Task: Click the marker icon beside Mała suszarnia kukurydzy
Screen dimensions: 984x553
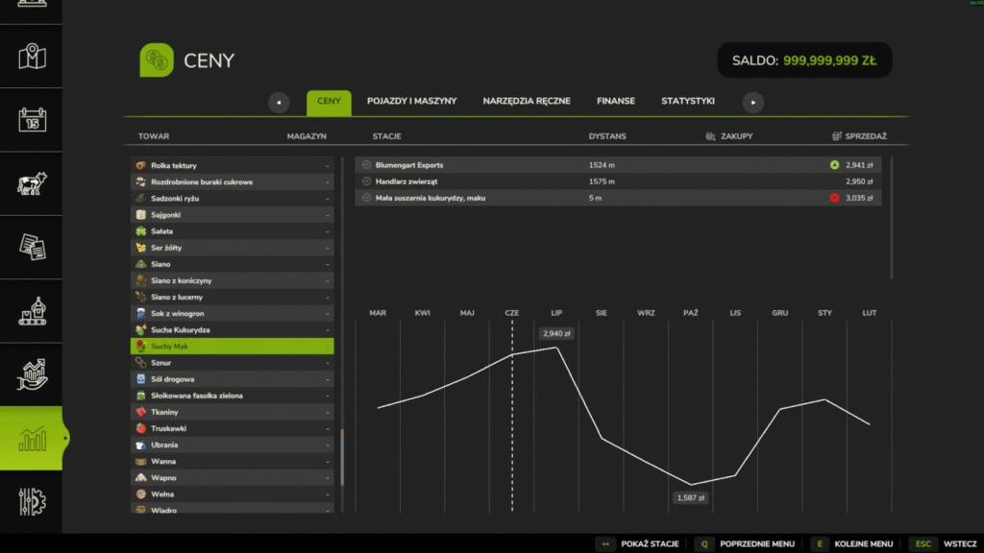Action: click(366, 198)
